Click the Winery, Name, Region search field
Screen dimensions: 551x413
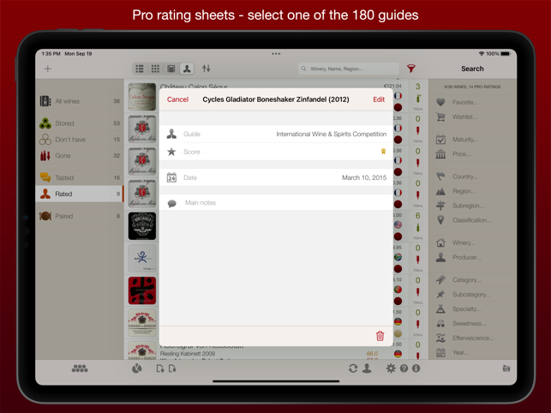[x=349, y=69]
